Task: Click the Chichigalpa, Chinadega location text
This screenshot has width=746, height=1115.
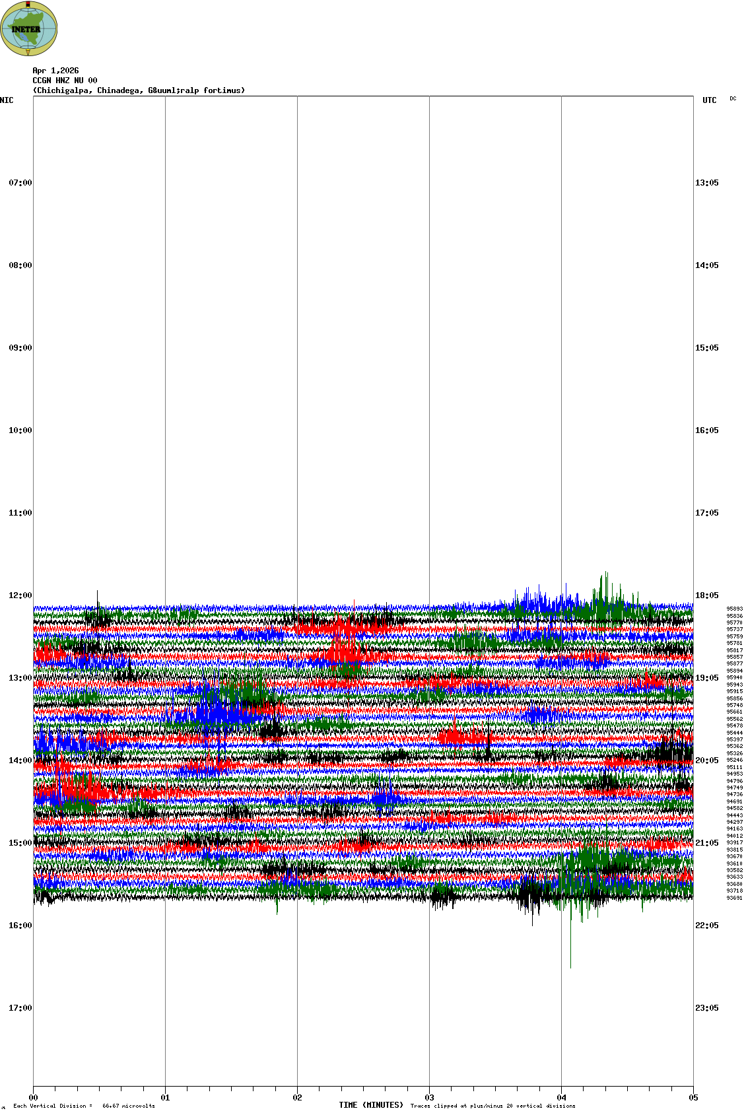Action: pos(139,90)
